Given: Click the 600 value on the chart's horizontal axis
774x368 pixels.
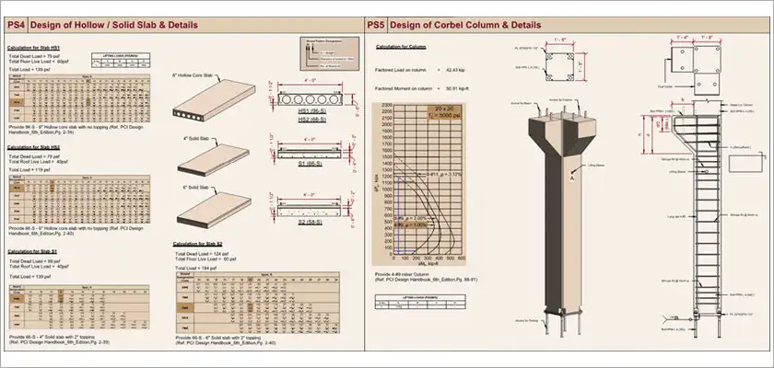Looking at the screenshot, I should [462, 259].
